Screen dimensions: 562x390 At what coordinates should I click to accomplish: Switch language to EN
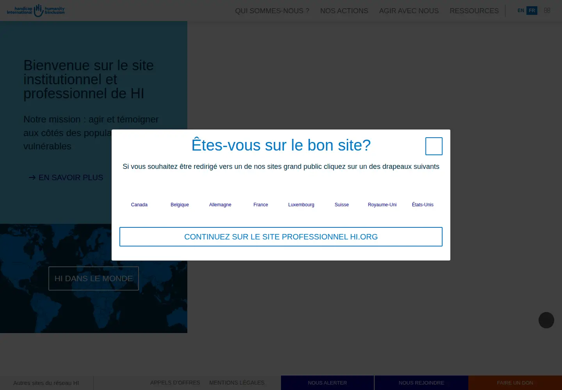click(521, 11)
